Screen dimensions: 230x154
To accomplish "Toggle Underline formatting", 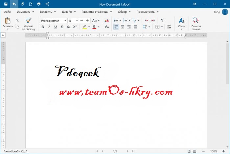I will click(x=55, y=27).
